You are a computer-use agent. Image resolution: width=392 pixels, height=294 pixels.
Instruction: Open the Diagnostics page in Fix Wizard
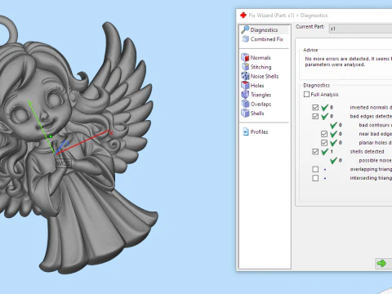264,29
